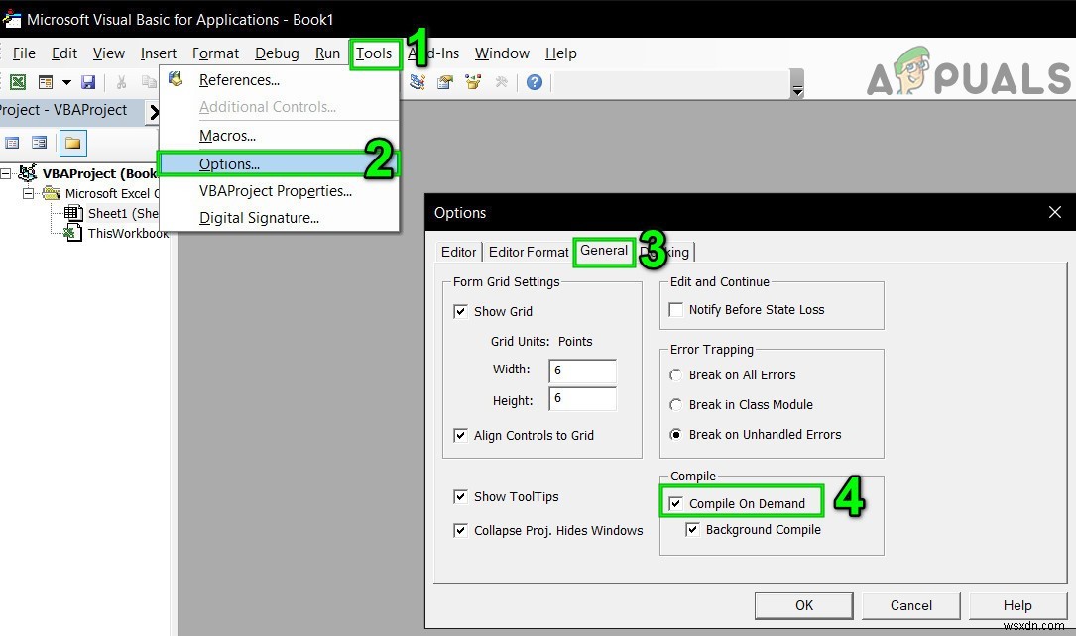Click the View Microsoft Excel toolbar icon
Screen dimensions: 1076x636
click(x=18, y=82)
